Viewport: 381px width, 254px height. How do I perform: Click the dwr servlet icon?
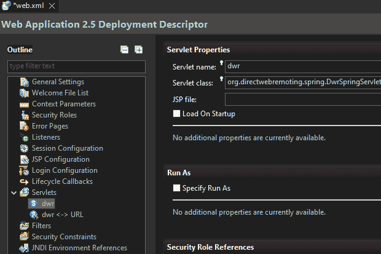coord(34,204)
